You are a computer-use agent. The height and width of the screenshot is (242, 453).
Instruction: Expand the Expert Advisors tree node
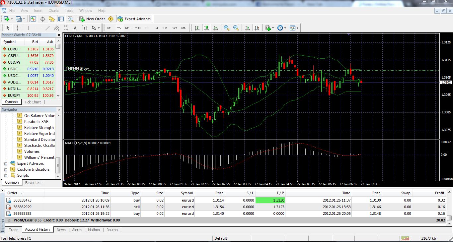6,163
